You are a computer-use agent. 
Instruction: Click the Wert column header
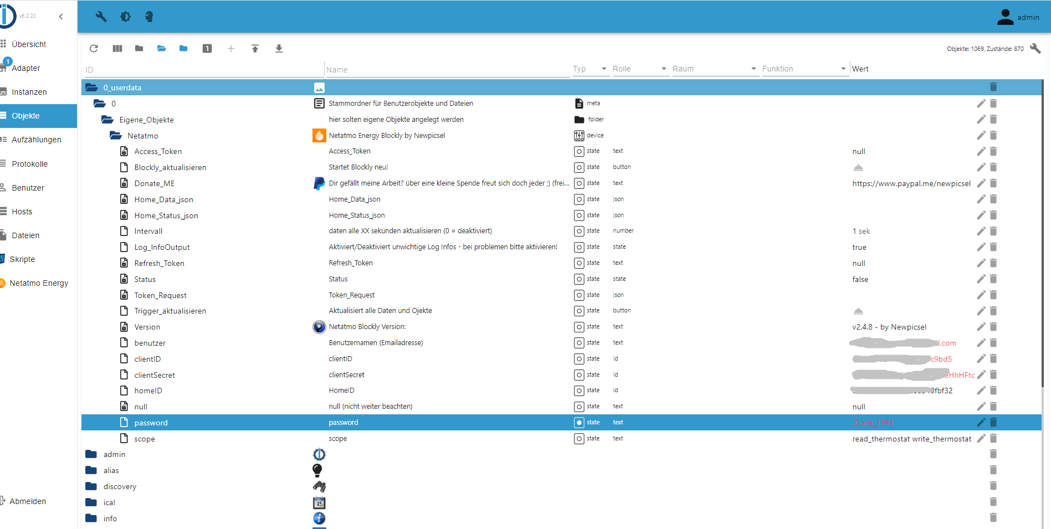860,69
